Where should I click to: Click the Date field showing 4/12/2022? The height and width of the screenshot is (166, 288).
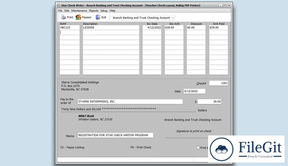(194, 91)
